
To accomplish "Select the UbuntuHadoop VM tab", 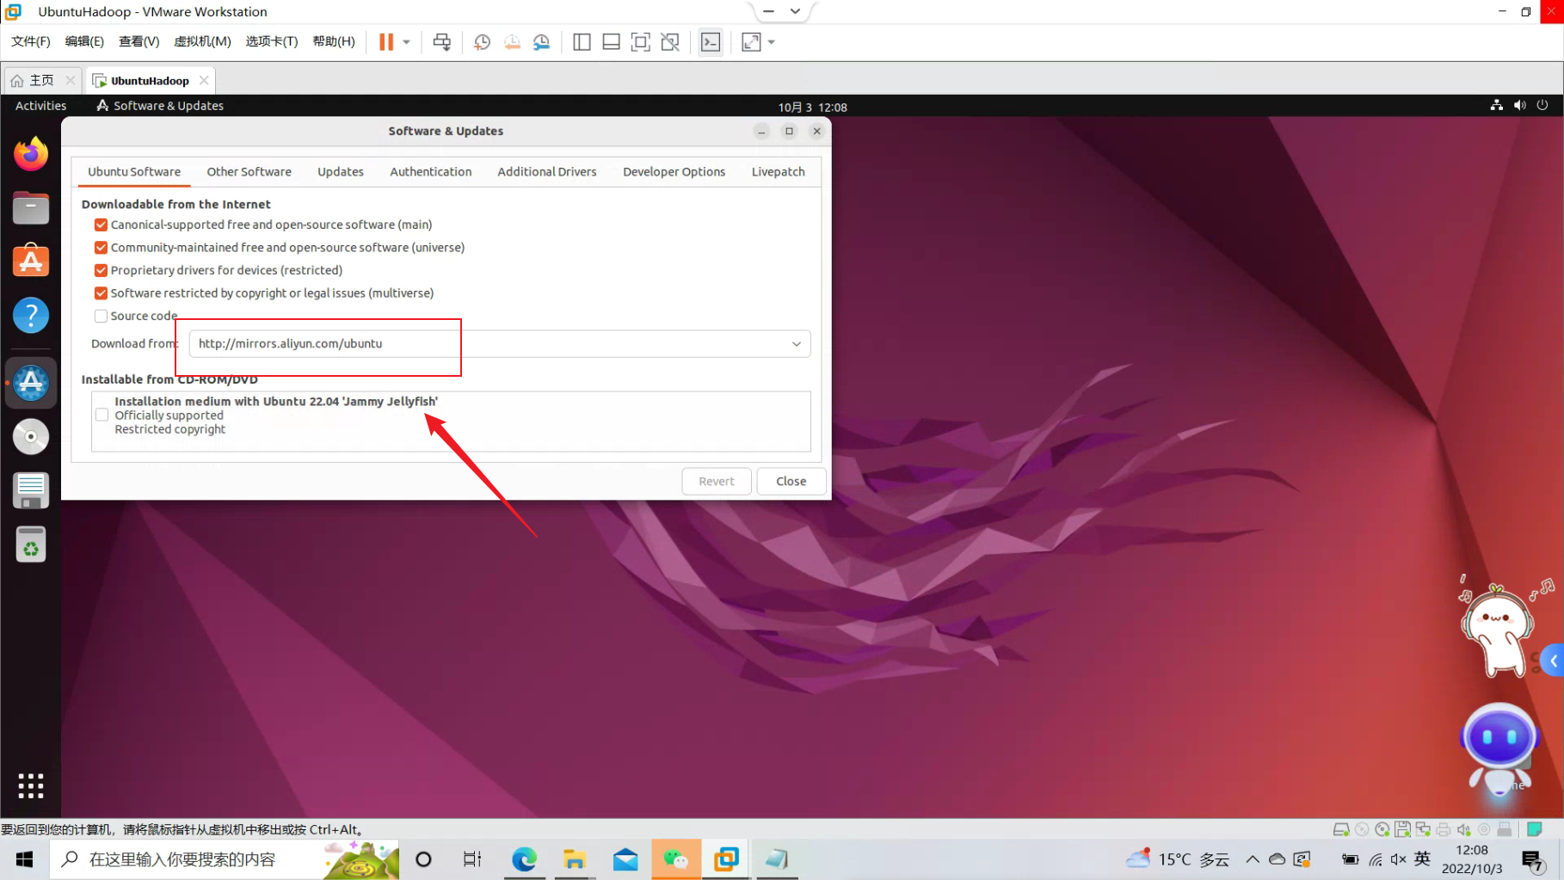I will click(x=150, y=80).
